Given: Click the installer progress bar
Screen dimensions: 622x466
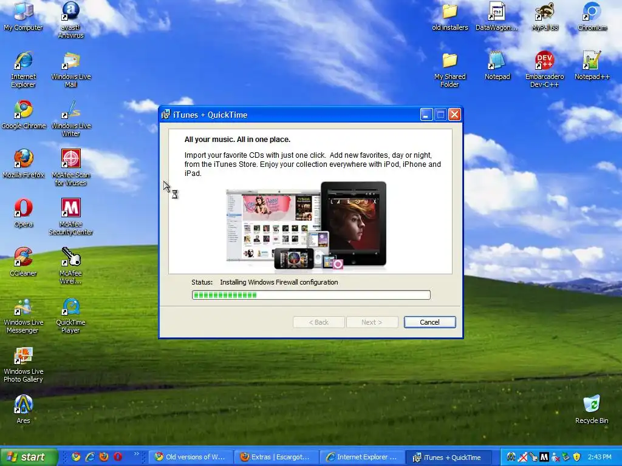Looking at the screenshot, I should (x=311, y=295).
